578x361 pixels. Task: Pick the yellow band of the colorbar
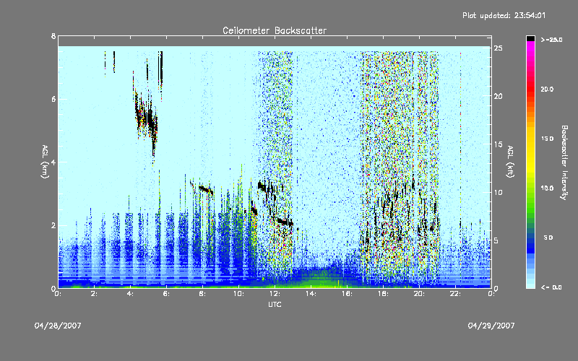(x=530, y=151)
